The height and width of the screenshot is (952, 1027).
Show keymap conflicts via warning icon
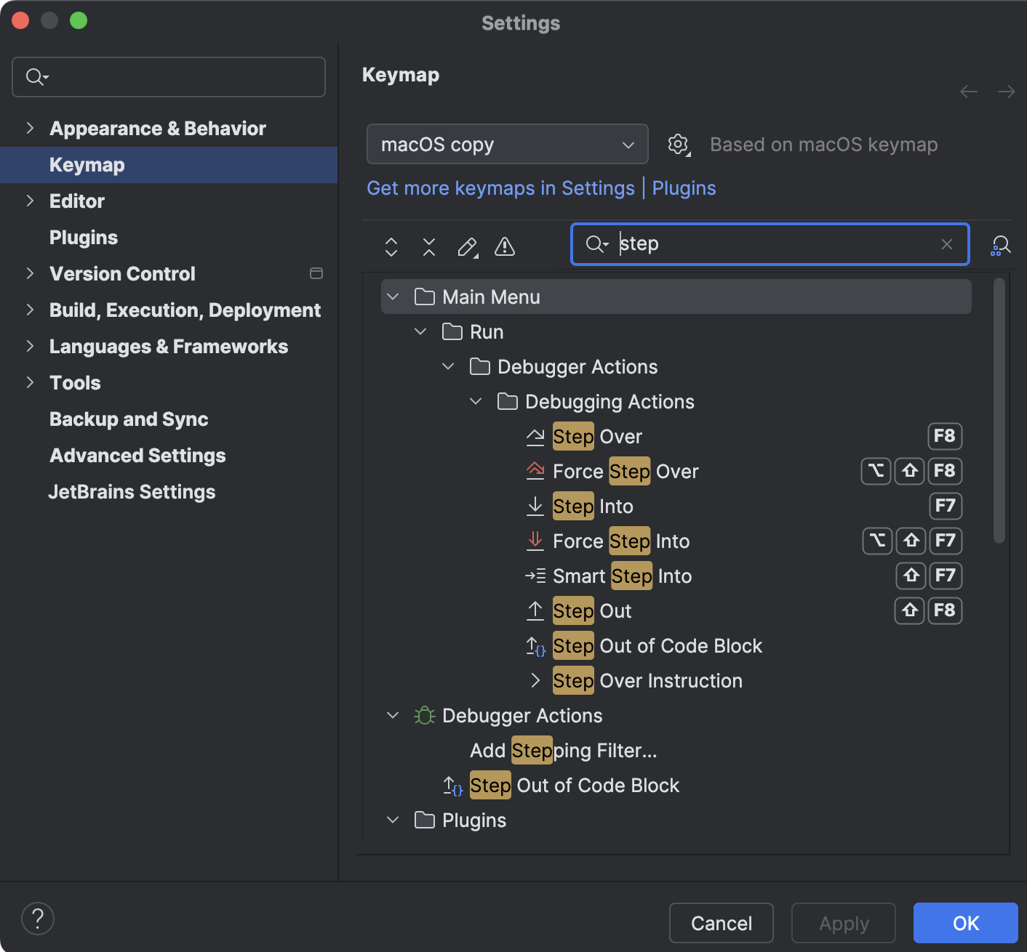tap(505, 247)
